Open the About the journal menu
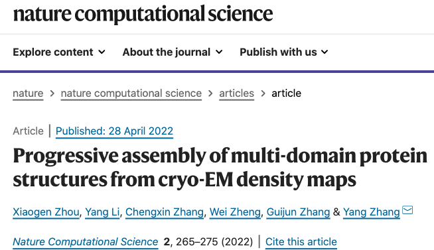 point(173,52)
